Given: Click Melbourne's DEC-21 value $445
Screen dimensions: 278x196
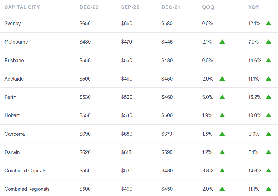Looking at the screenshot, I should (x=167, y=42).
